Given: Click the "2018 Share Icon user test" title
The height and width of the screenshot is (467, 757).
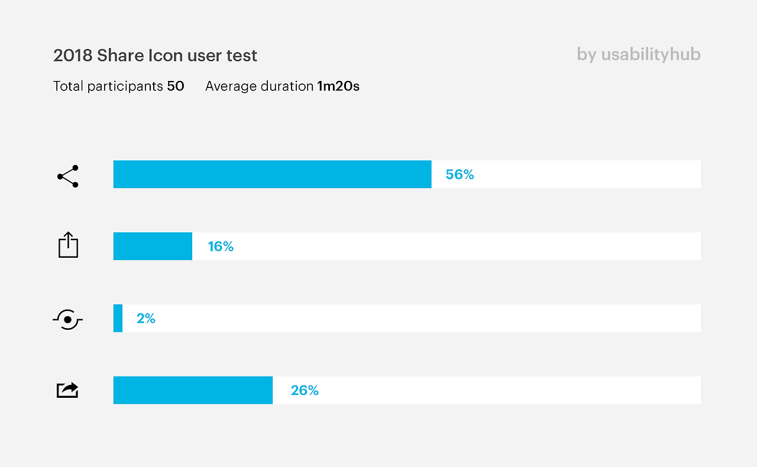Looking at the screenshot, I should coord(155,56).
